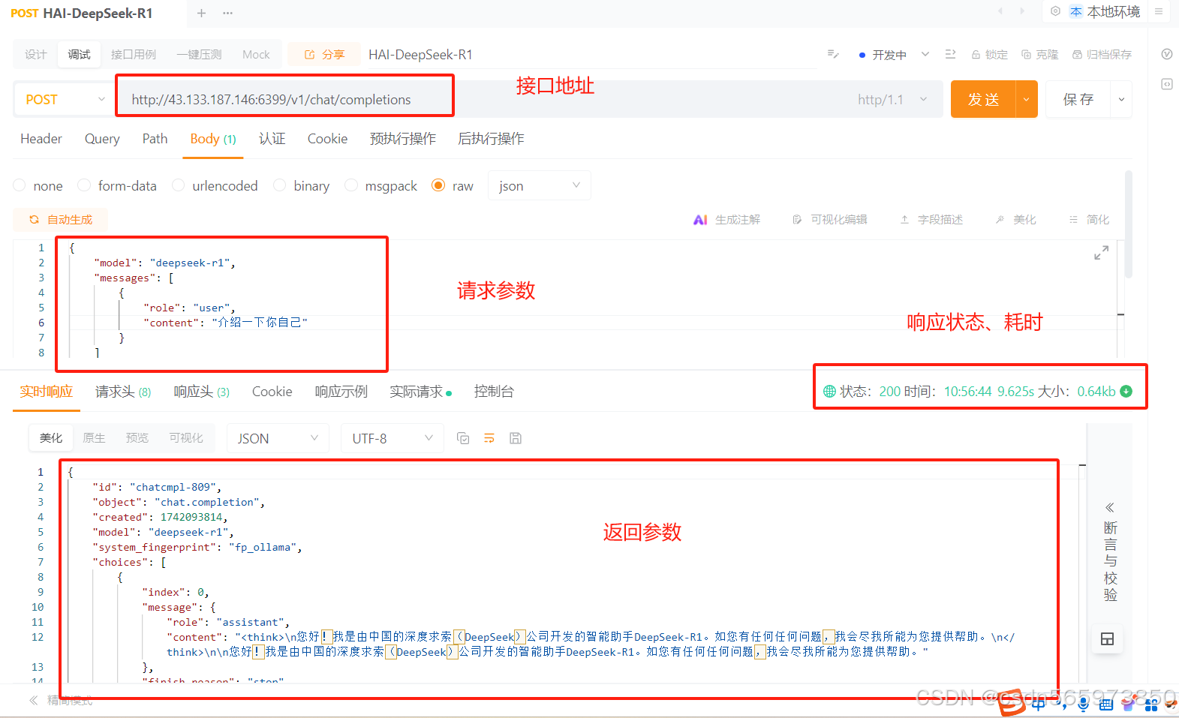The height and width of the screenshot is (718, 1179).
Task: Switch response view to 美化
Action: point(51,438)
